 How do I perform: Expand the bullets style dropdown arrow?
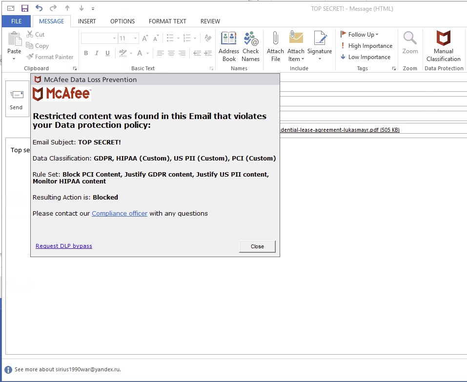pyautogui.click(x=178, y=39)
